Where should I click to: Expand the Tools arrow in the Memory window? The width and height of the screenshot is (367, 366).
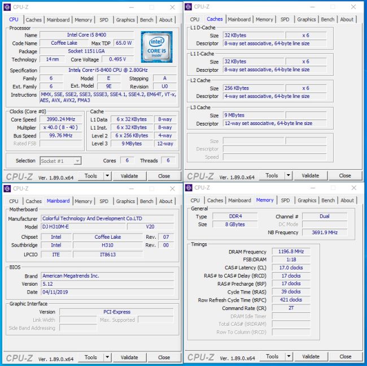[289, 356]
